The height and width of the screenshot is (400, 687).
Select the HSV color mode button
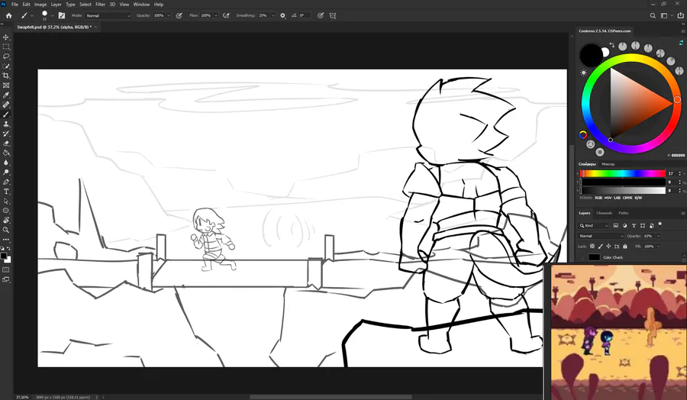[608, 198]
